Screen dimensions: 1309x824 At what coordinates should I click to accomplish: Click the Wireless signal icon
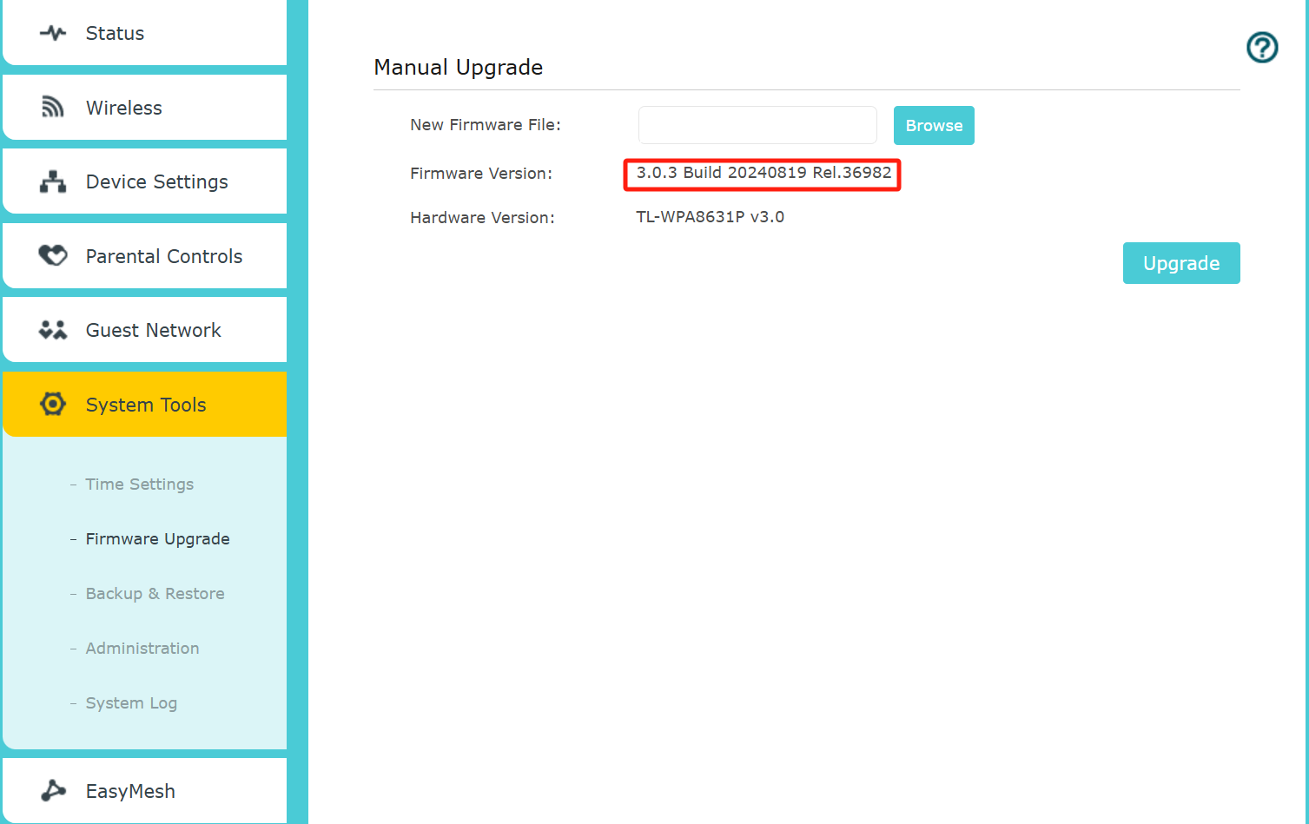(x=53, y=108)
